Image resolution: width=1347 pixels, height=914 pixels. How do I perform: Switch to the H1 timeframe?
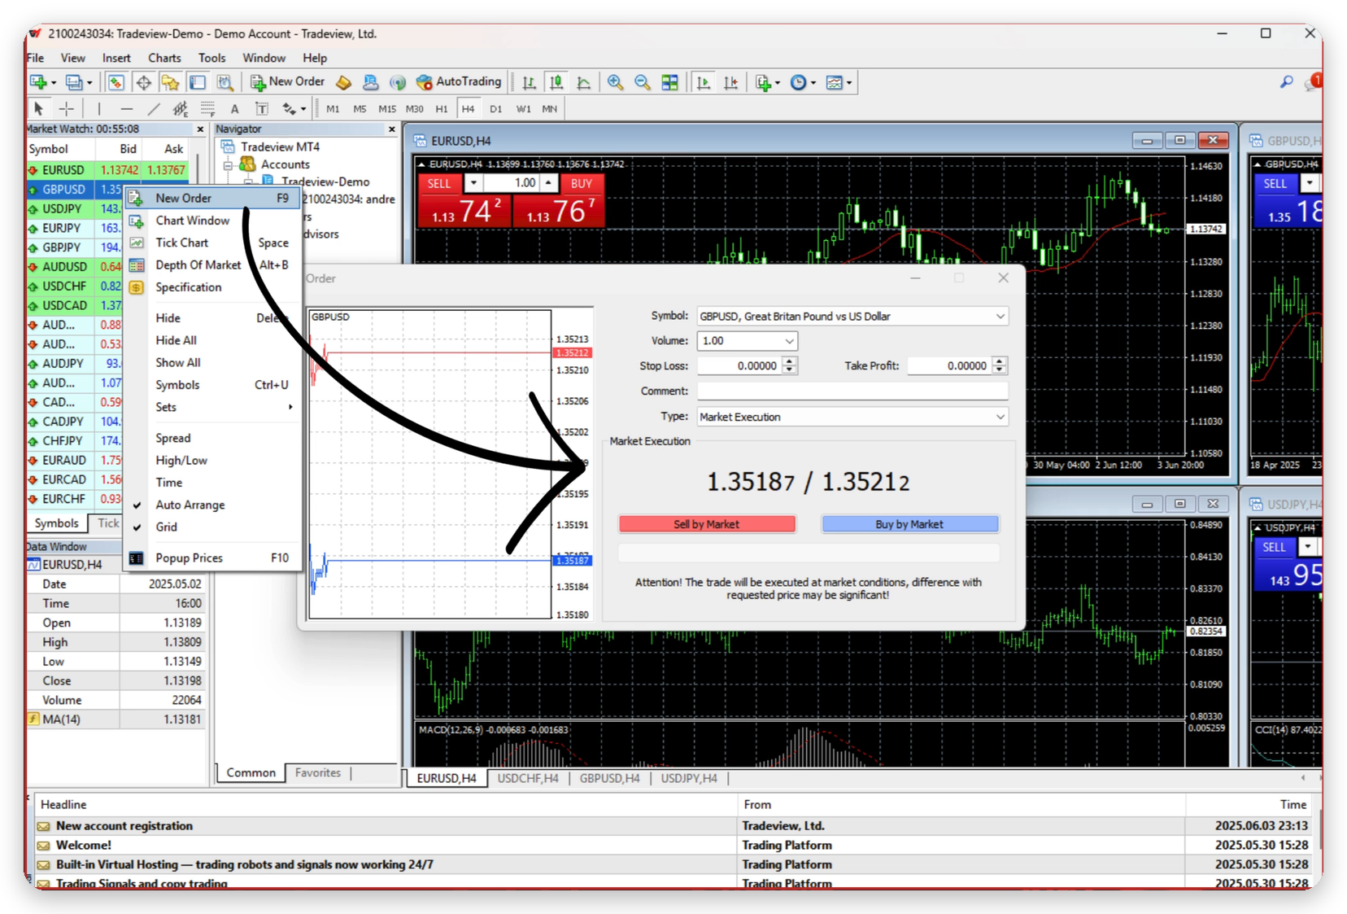(442, 108)
